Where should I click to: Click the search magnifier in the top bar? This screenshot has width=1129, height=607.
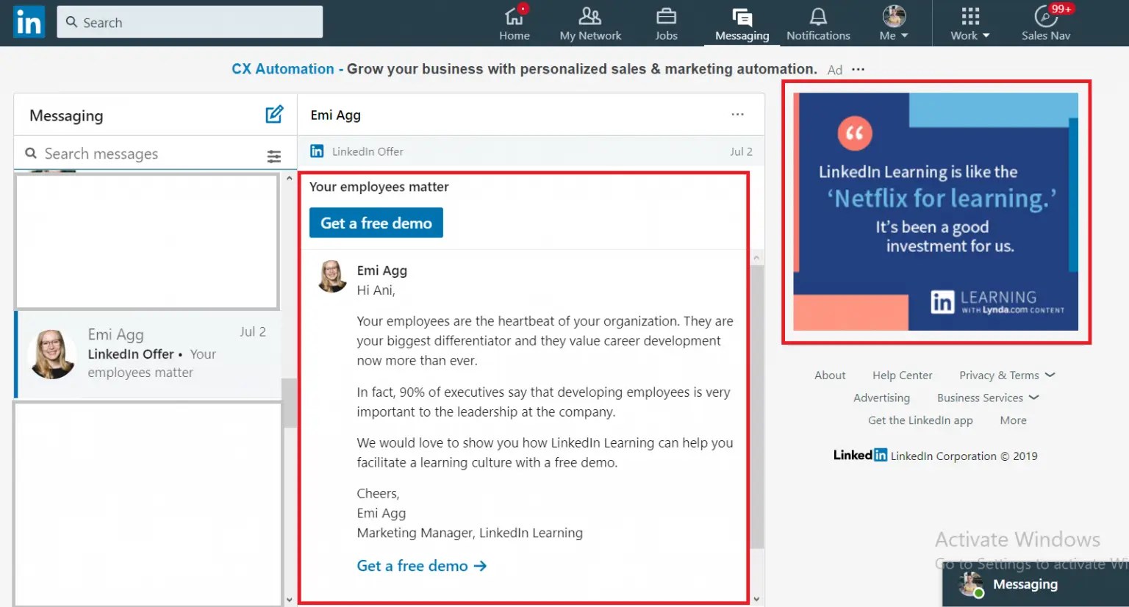click(x=69, y=22)
